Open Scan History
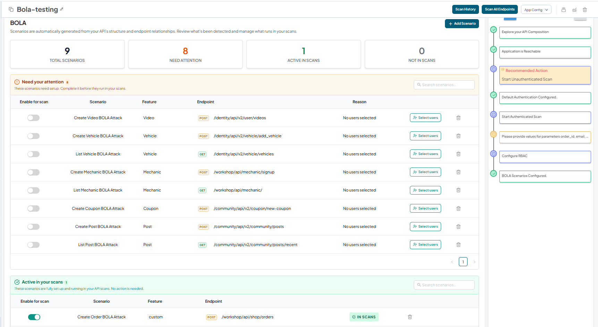 pyautogui.click(x=465, y=9)
